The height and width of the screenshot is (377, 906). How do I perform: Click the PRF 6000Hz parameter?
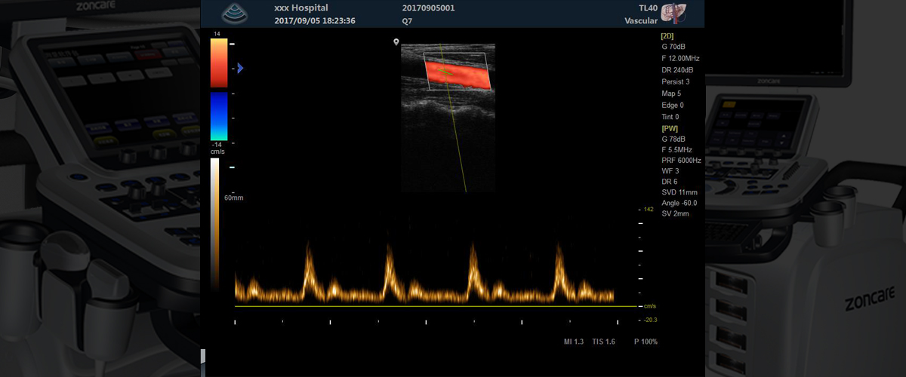click(681, 161)
